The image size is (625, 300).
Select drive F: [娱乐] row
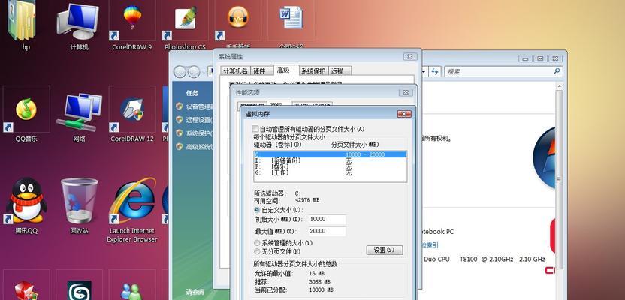330,166
